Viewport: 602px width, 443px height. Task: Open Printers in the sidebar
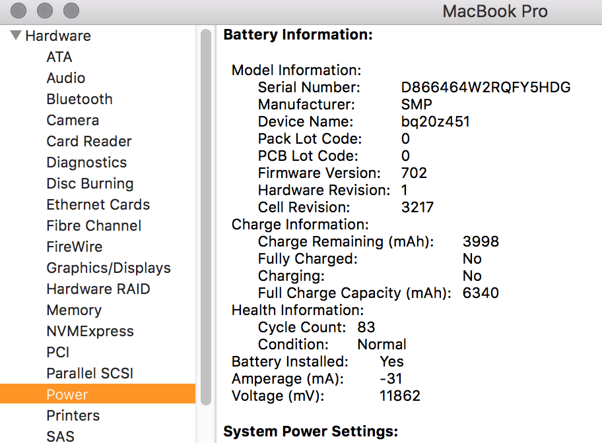point(73,416)
